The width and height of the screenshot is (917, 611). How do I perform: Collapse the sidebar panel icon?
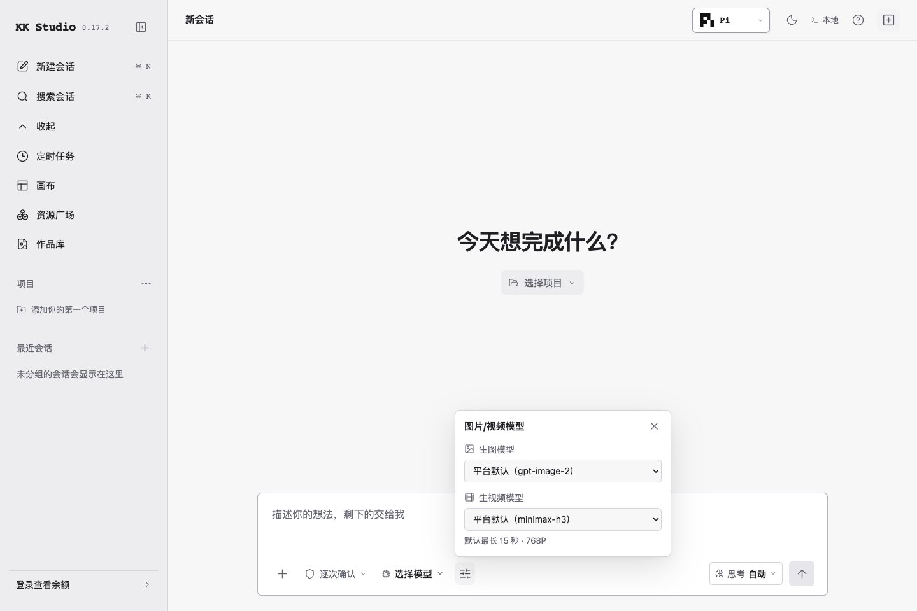click(x=141, y=27)
